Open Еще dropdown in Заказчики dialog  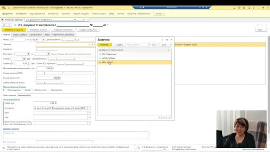click(x=165, y=45)
